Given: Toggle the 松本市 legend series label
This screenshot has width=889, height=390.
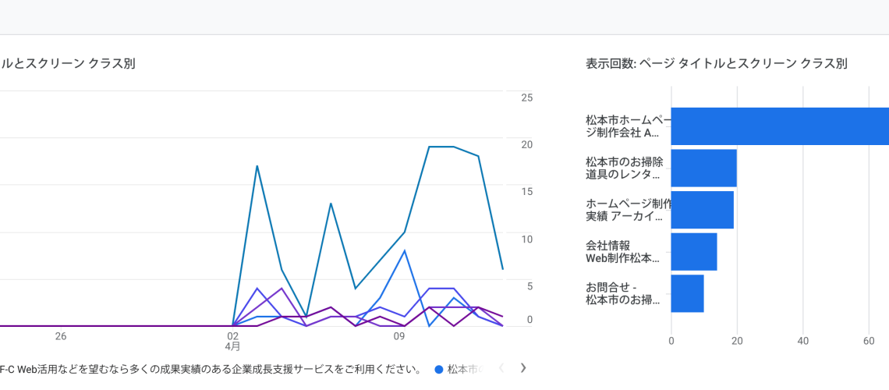Looking at the screenshot, I should [x=463, y=369].
